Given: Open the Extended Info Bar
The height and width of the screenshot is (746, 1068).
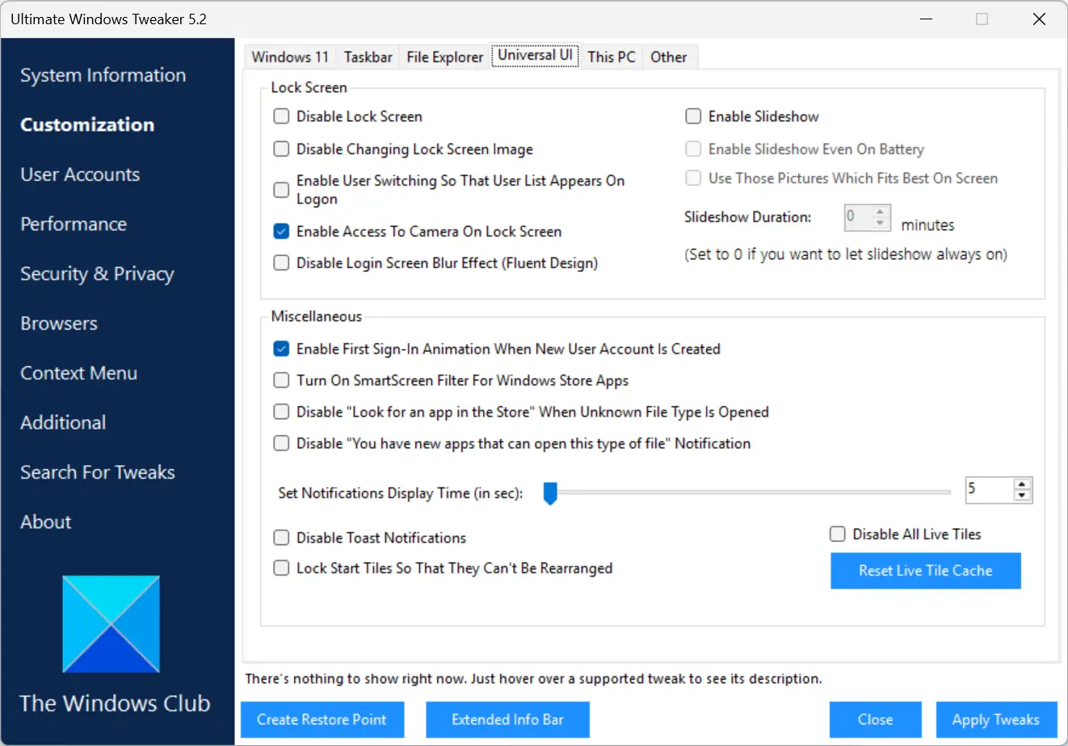Looking at the screenshot, I should [507, 719].
